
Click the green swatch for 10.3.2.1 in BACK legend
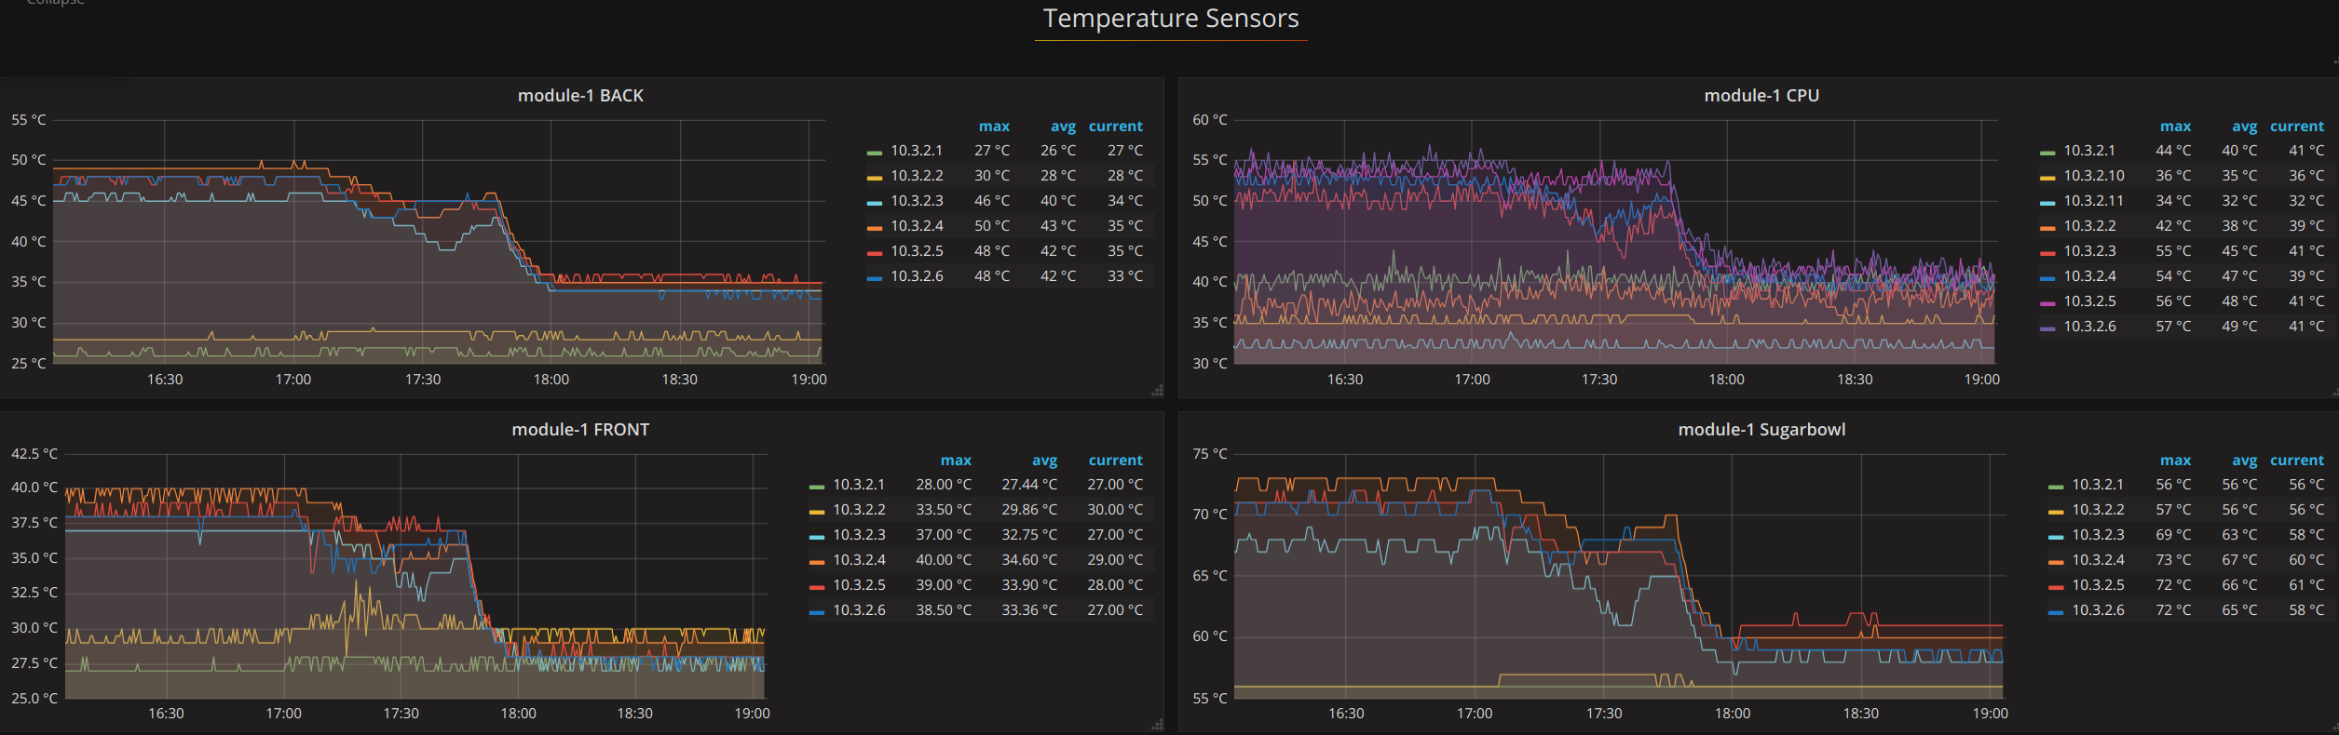coord(874,152)
